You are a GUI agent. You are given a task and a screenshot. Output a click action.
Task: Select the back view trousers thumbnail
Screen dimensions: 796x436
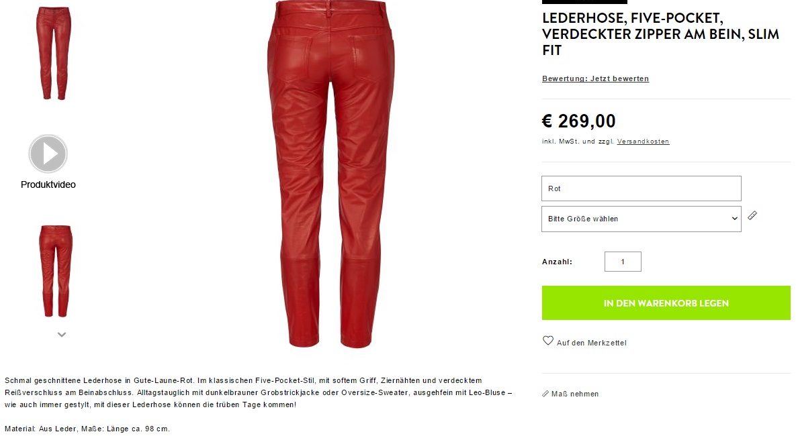(x=55, y=271)
